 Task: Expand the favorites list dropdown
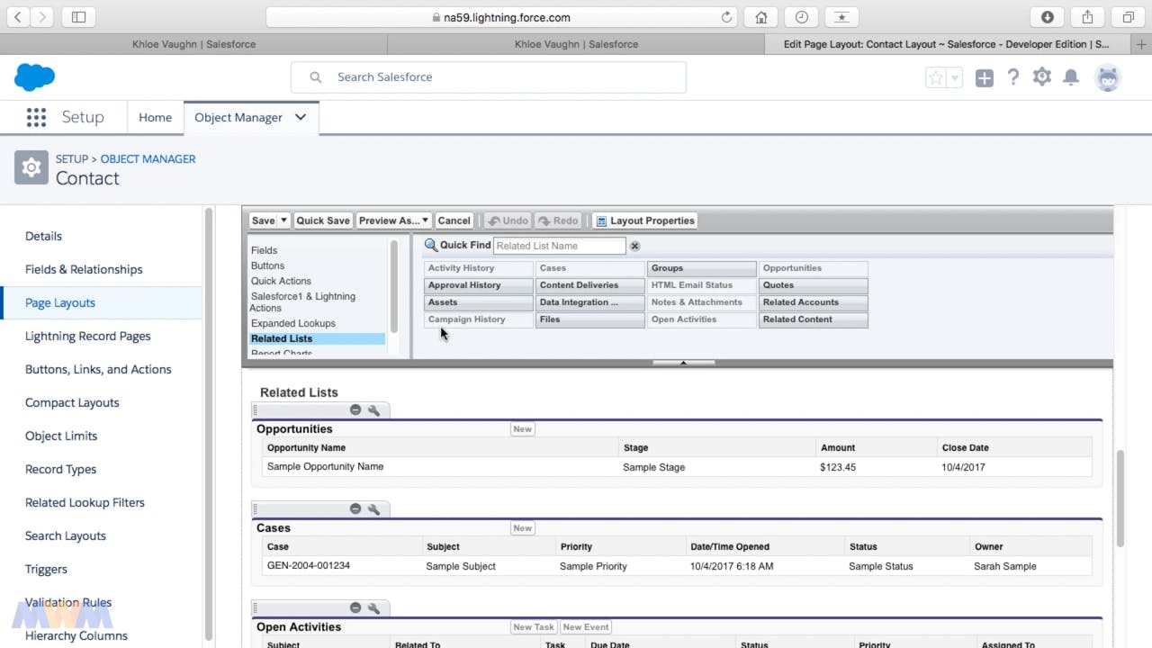tap(955, 78)
